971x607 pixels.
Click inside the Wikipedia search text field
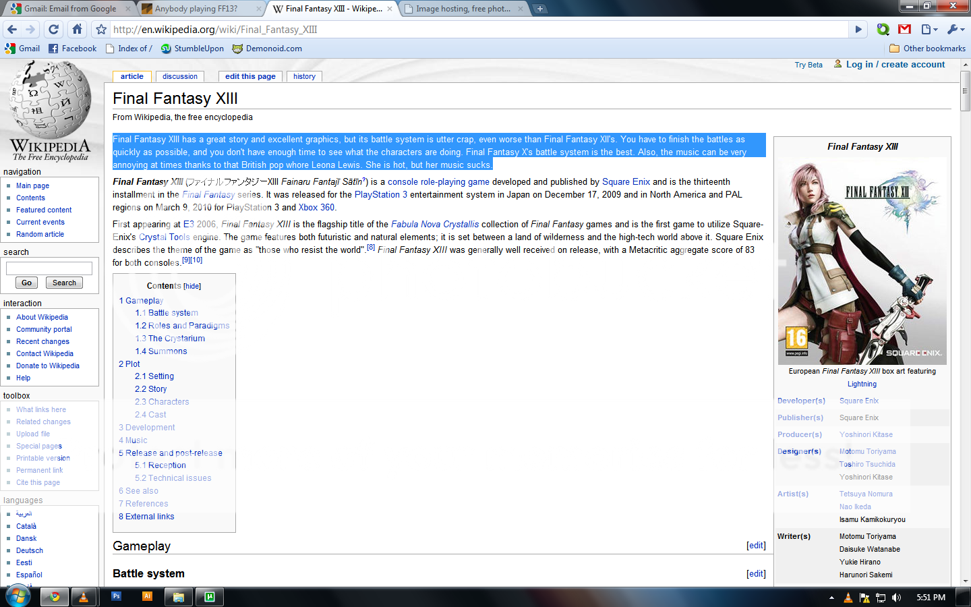(49, 268)
